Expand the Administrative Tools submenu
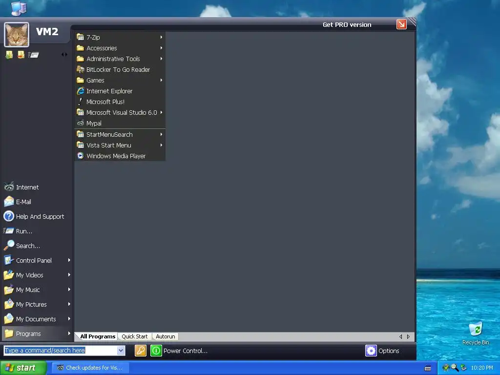The image size is (500, 375). pos(120,59)
